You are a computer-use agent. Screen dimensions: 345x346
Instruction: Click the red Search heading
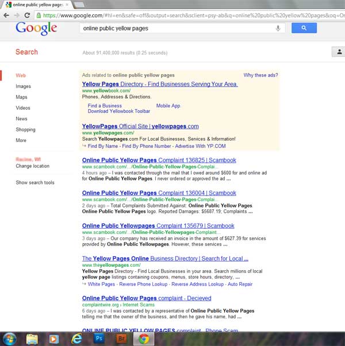click(26, 52)
